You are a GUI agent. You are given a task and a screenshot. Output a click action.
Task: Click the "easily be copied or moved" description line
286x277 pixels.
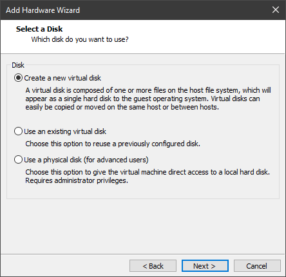pos(122,107)
